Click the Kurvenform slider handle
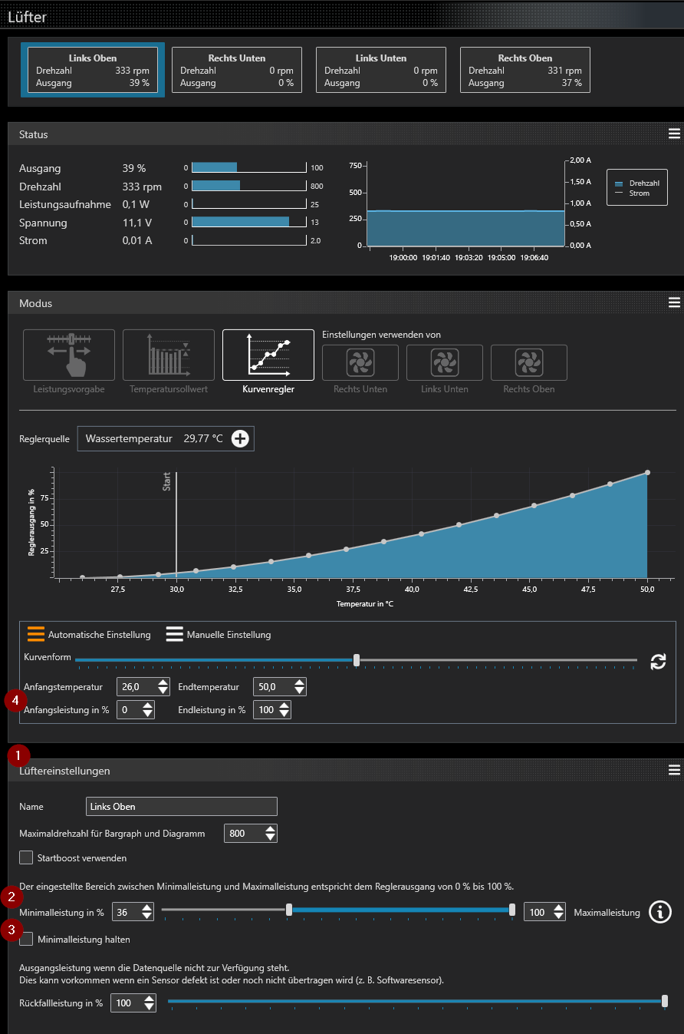Image resolution: width=684 pixels, height=1034 pixels. tap(356, 659)
